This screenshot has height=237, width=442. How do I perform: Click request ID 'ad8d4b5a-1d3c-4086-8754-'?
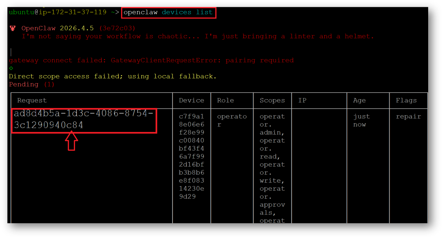pyautogui.click(x=83, y=114)
